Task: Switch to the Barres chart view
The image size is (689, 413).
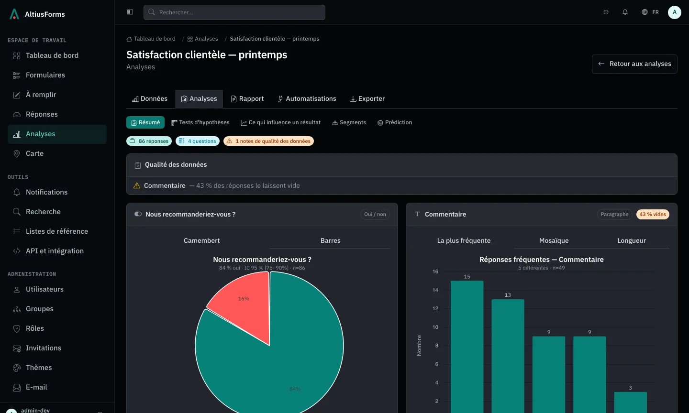Action: [330, 240]
